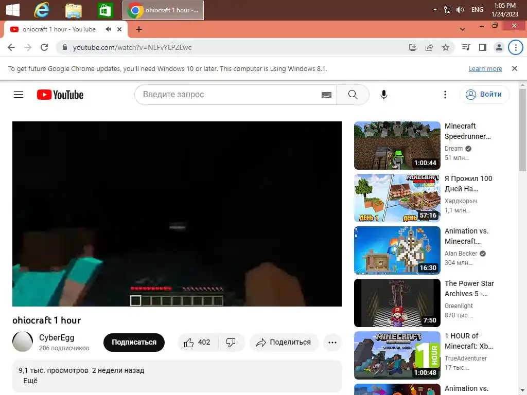Open the clock showing 1:05 PM
Screen dimensions: 527x395
(504, 10)
